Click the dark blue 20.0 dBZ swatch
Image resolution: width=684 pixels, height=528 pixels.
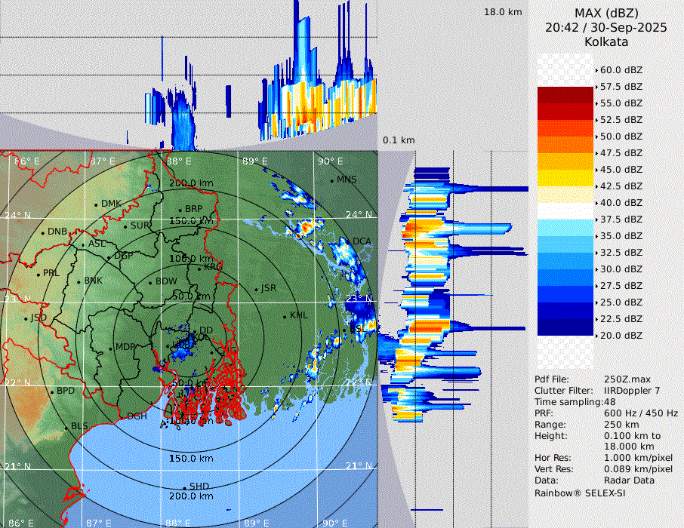[x=565, y=327]
